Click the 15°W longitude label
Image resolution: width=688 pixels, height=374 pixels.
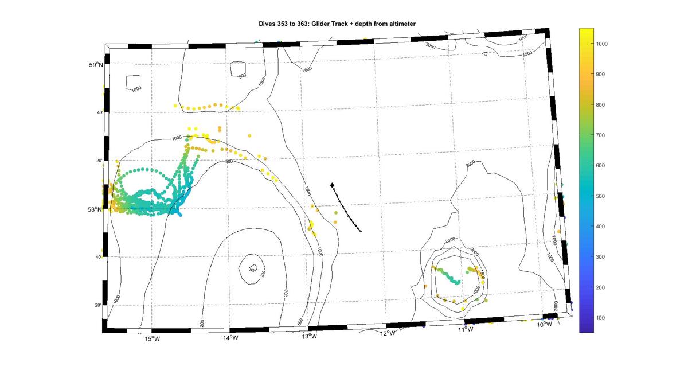pyautogui.click(x=151, y=338)
